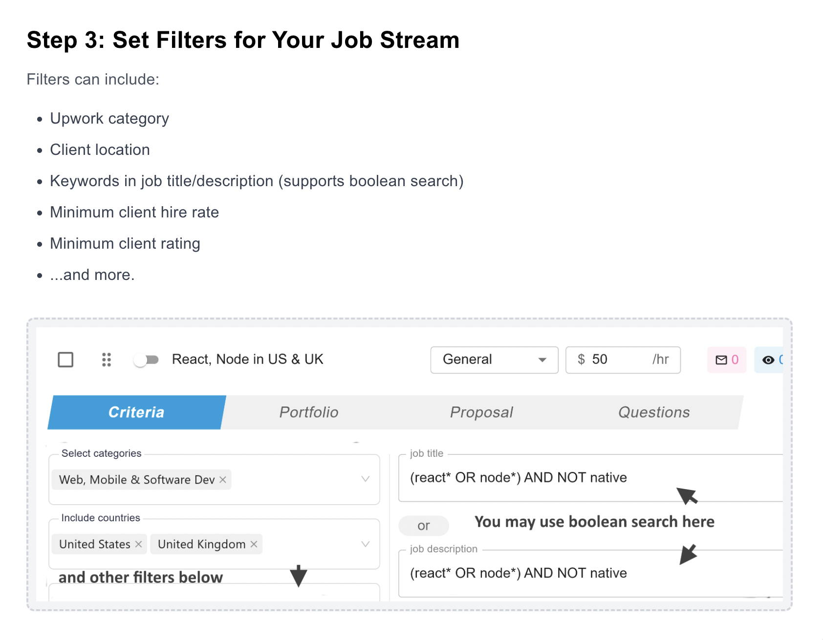Click the drag handle grid icon
Viewport: 823px width, 640px height.
(x=107, y=360)
